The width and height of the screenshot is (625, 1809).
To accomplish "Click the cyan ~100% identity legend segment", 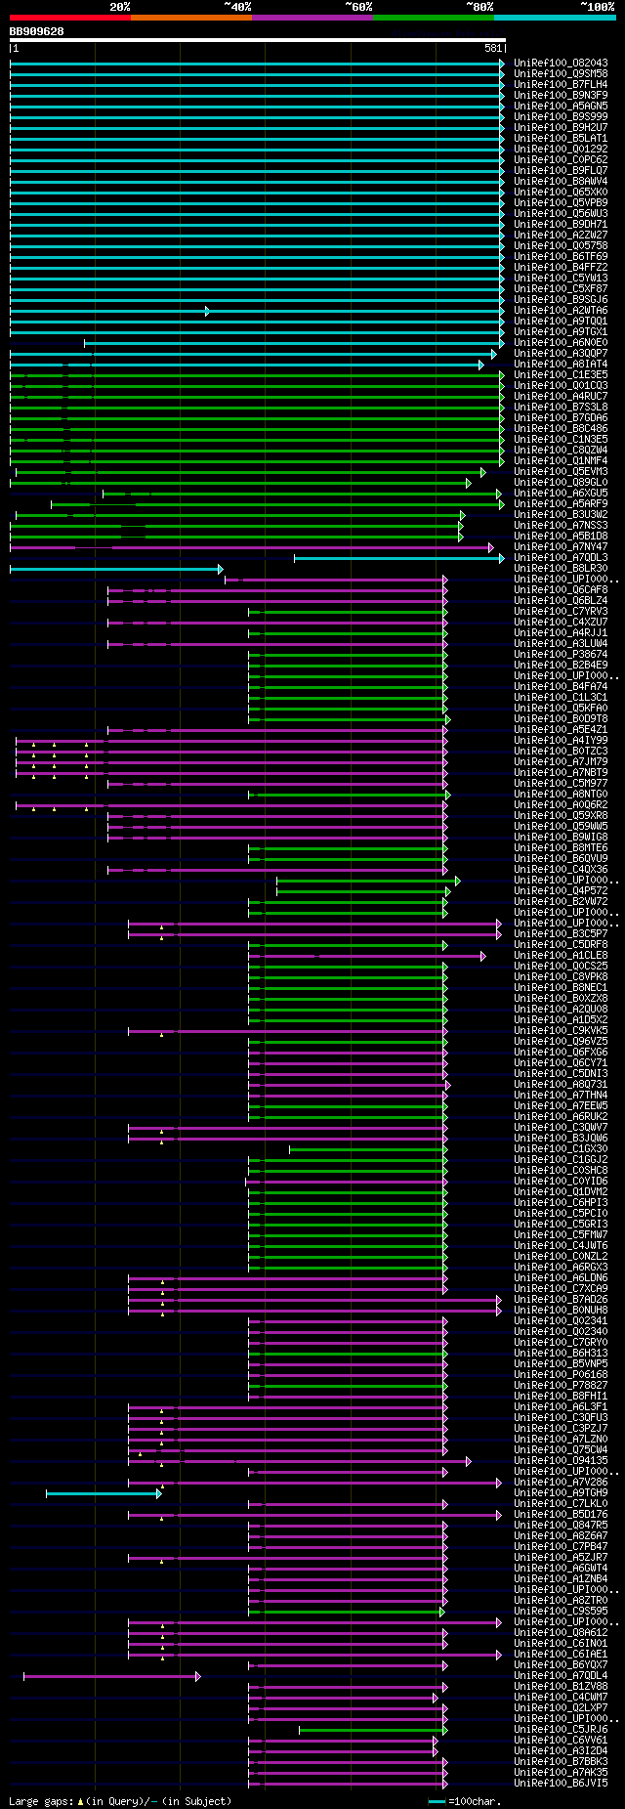I will click(555, 17).
